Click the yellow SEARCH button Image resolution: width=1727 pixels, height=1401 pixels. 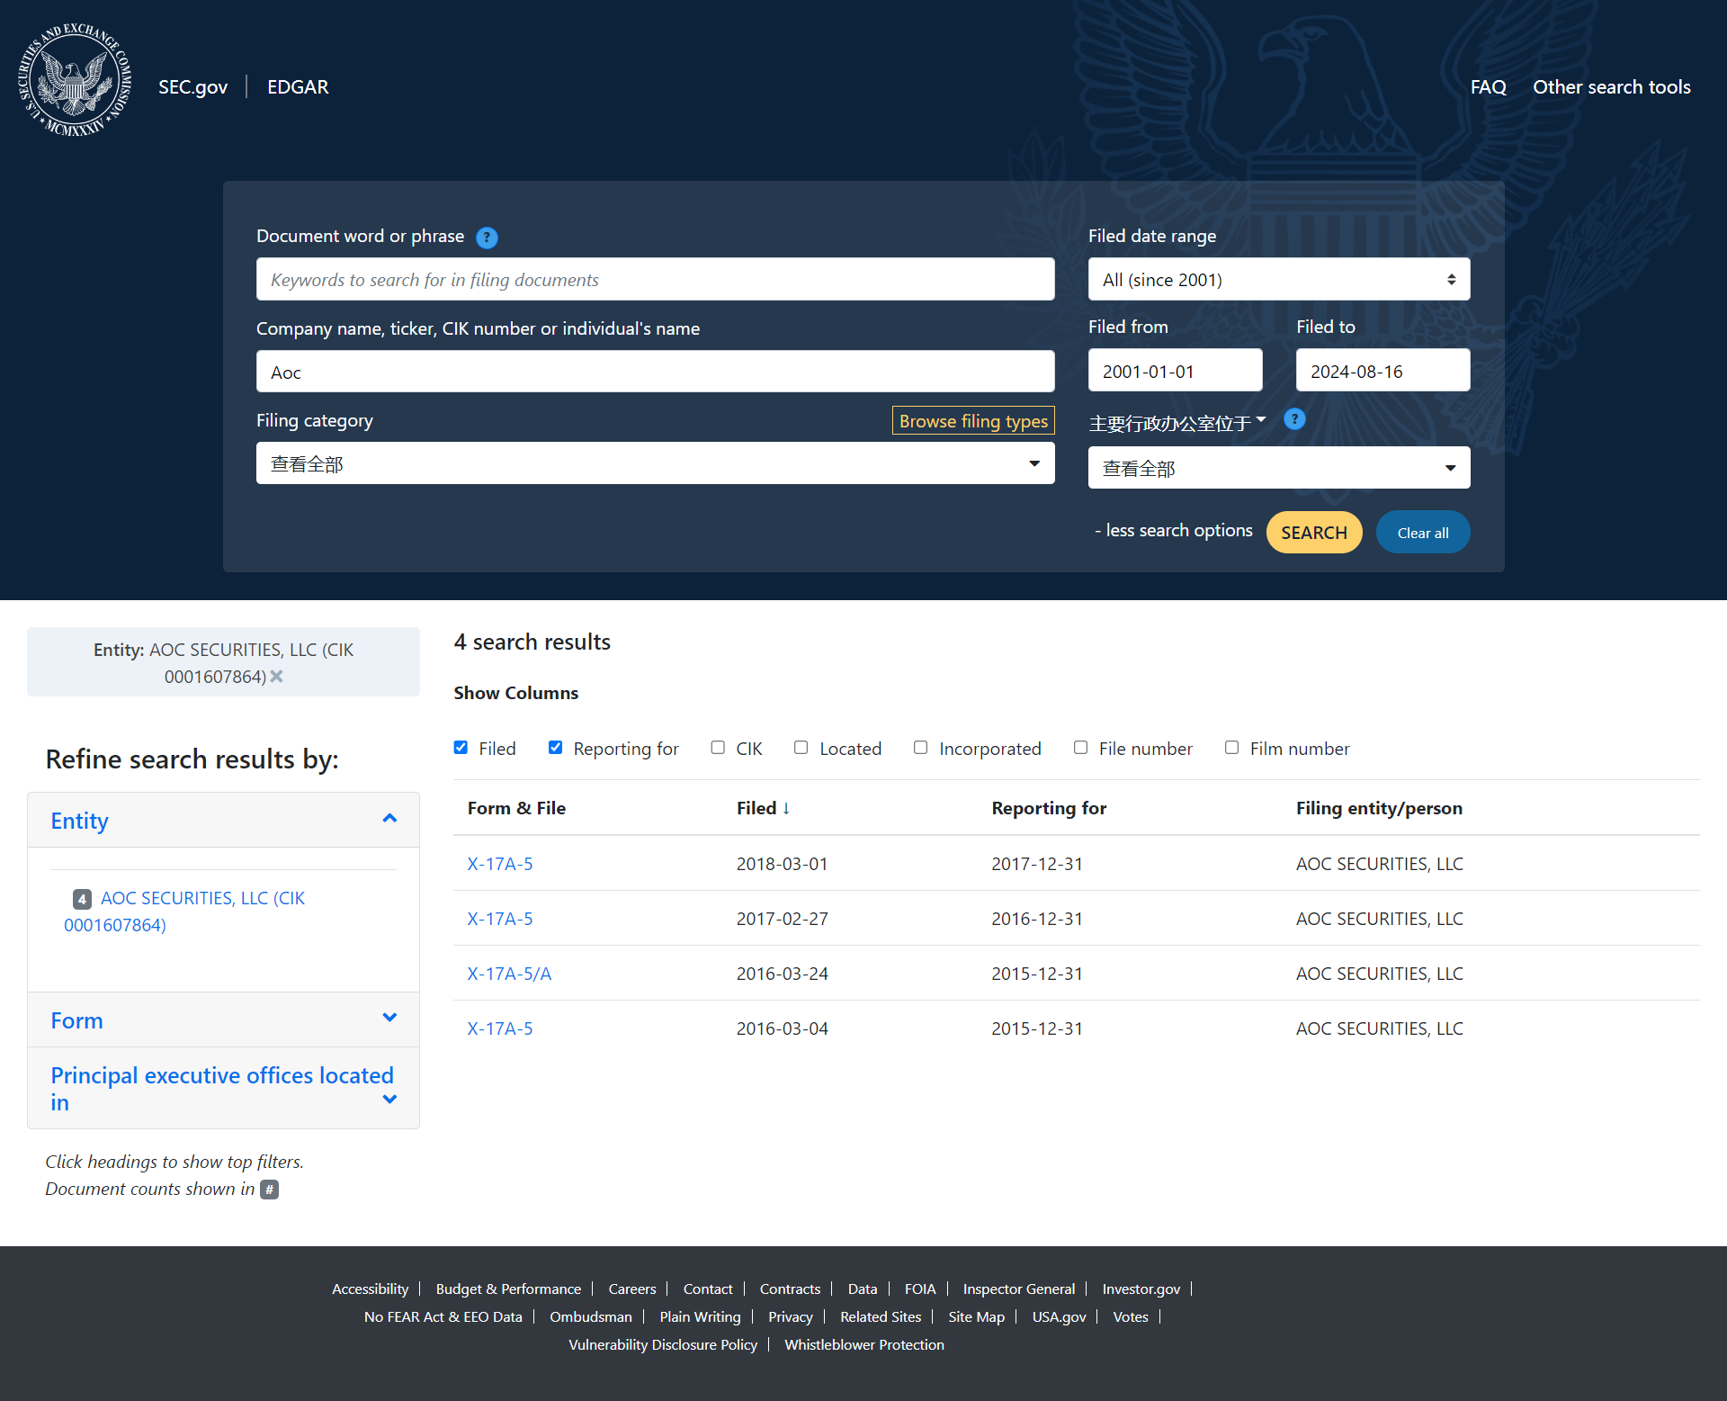pos(1314,533)
